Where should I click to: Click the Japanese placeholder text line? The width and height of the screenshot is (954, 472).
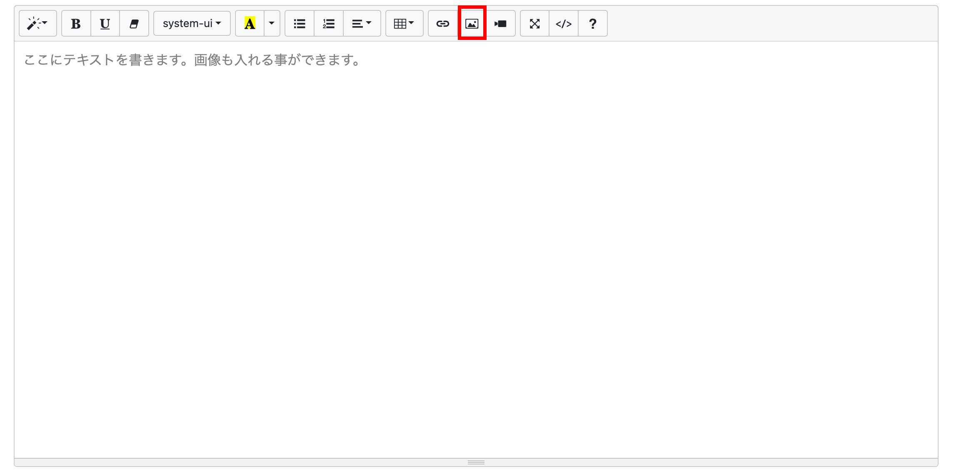tap(192, 60)
